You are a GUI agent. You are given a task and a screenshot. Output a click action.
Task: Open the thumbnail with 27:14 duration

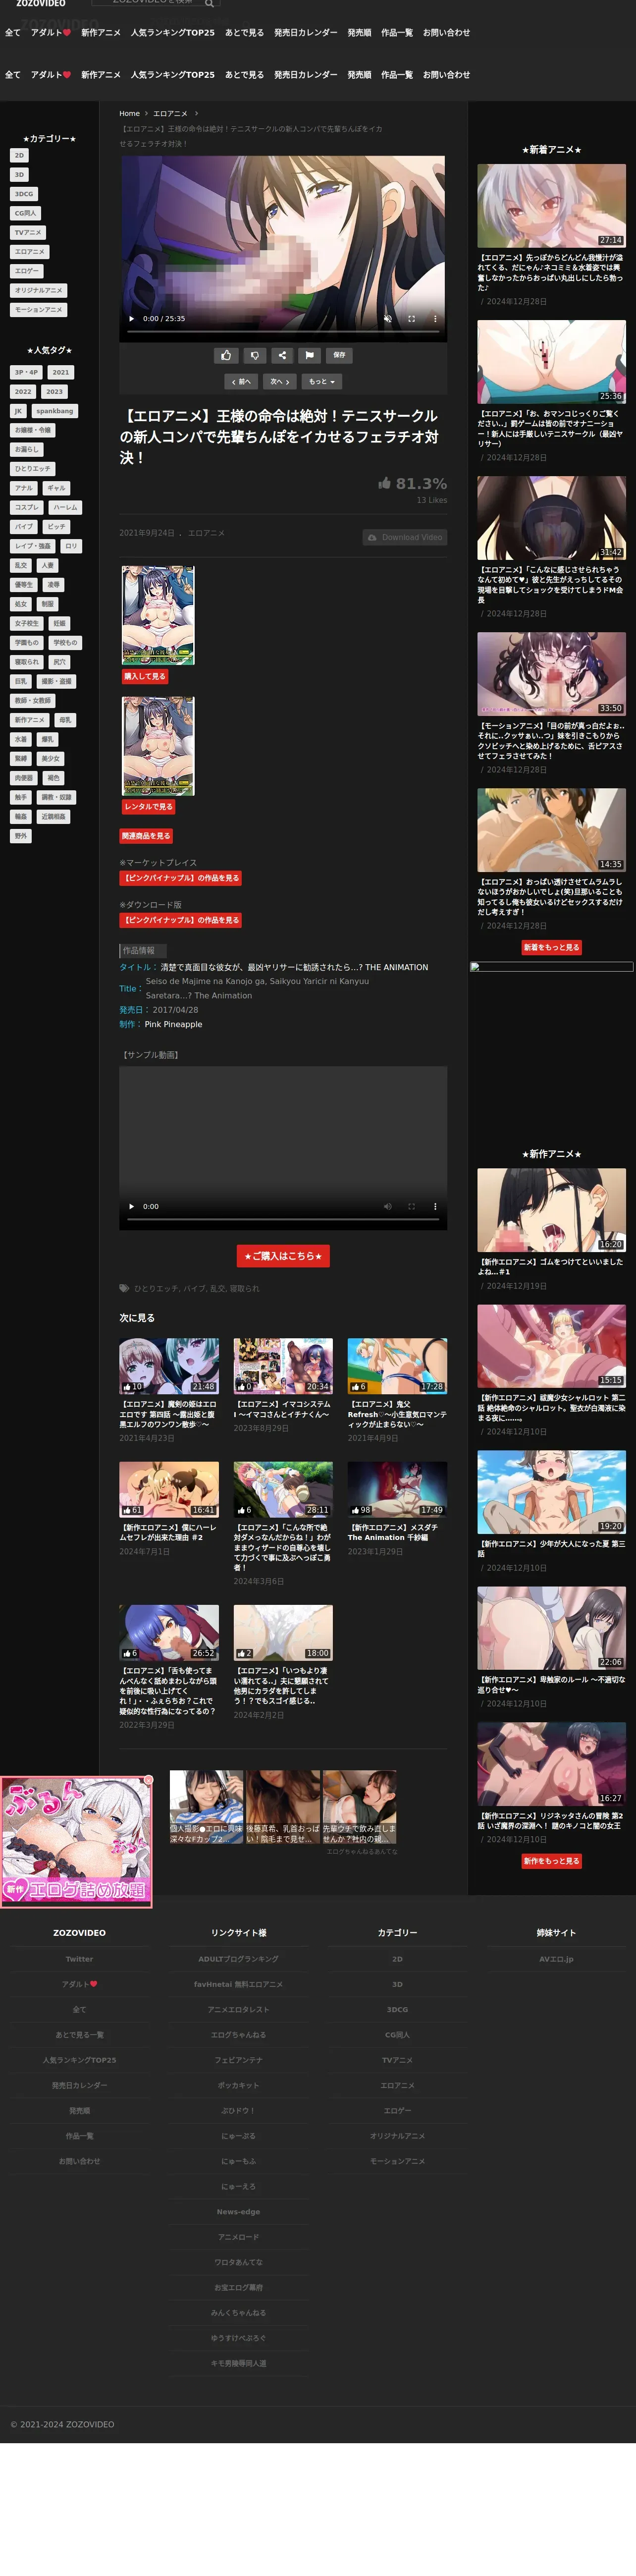551,205
